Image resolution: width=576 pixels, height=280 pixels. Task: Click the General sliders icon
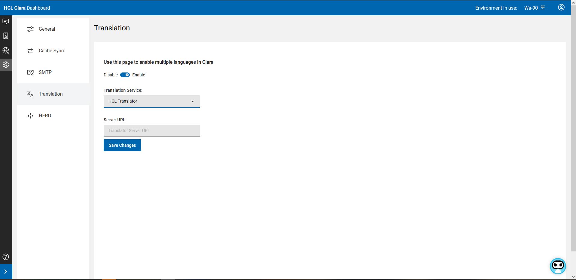click(30, 29)
